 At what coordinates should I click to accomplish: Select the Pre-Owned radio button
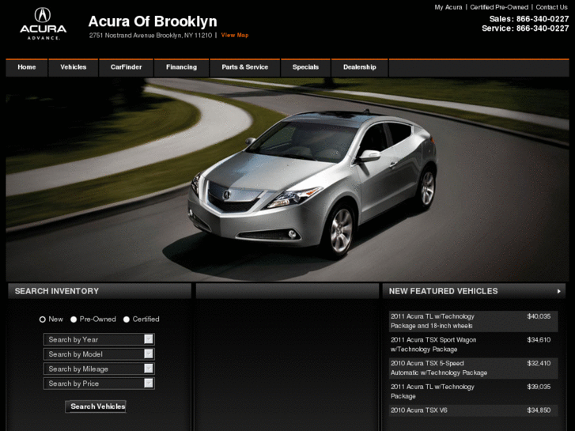click(74, 319)
